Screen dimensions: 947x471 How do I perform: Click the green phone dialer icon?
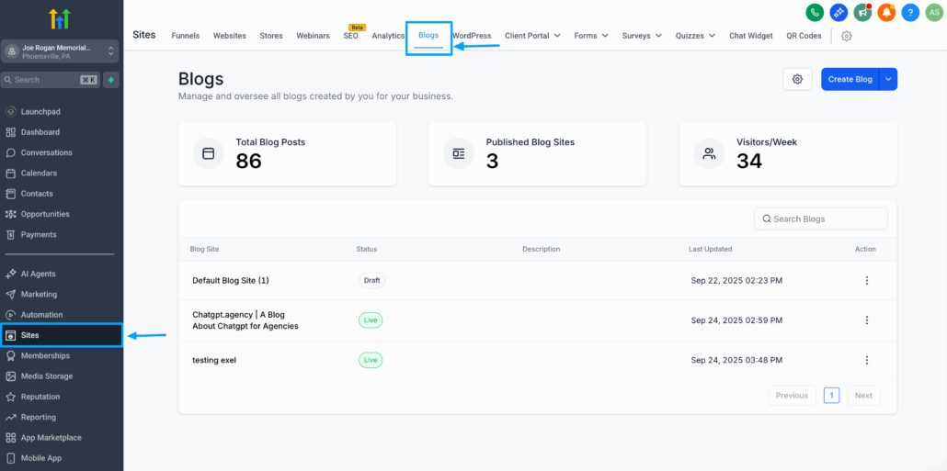[x=815, y=13]
